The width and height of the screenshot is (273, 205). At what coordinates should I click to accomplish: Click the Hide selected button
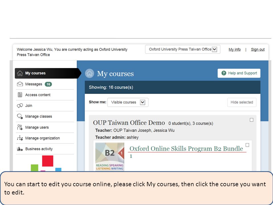242,102
